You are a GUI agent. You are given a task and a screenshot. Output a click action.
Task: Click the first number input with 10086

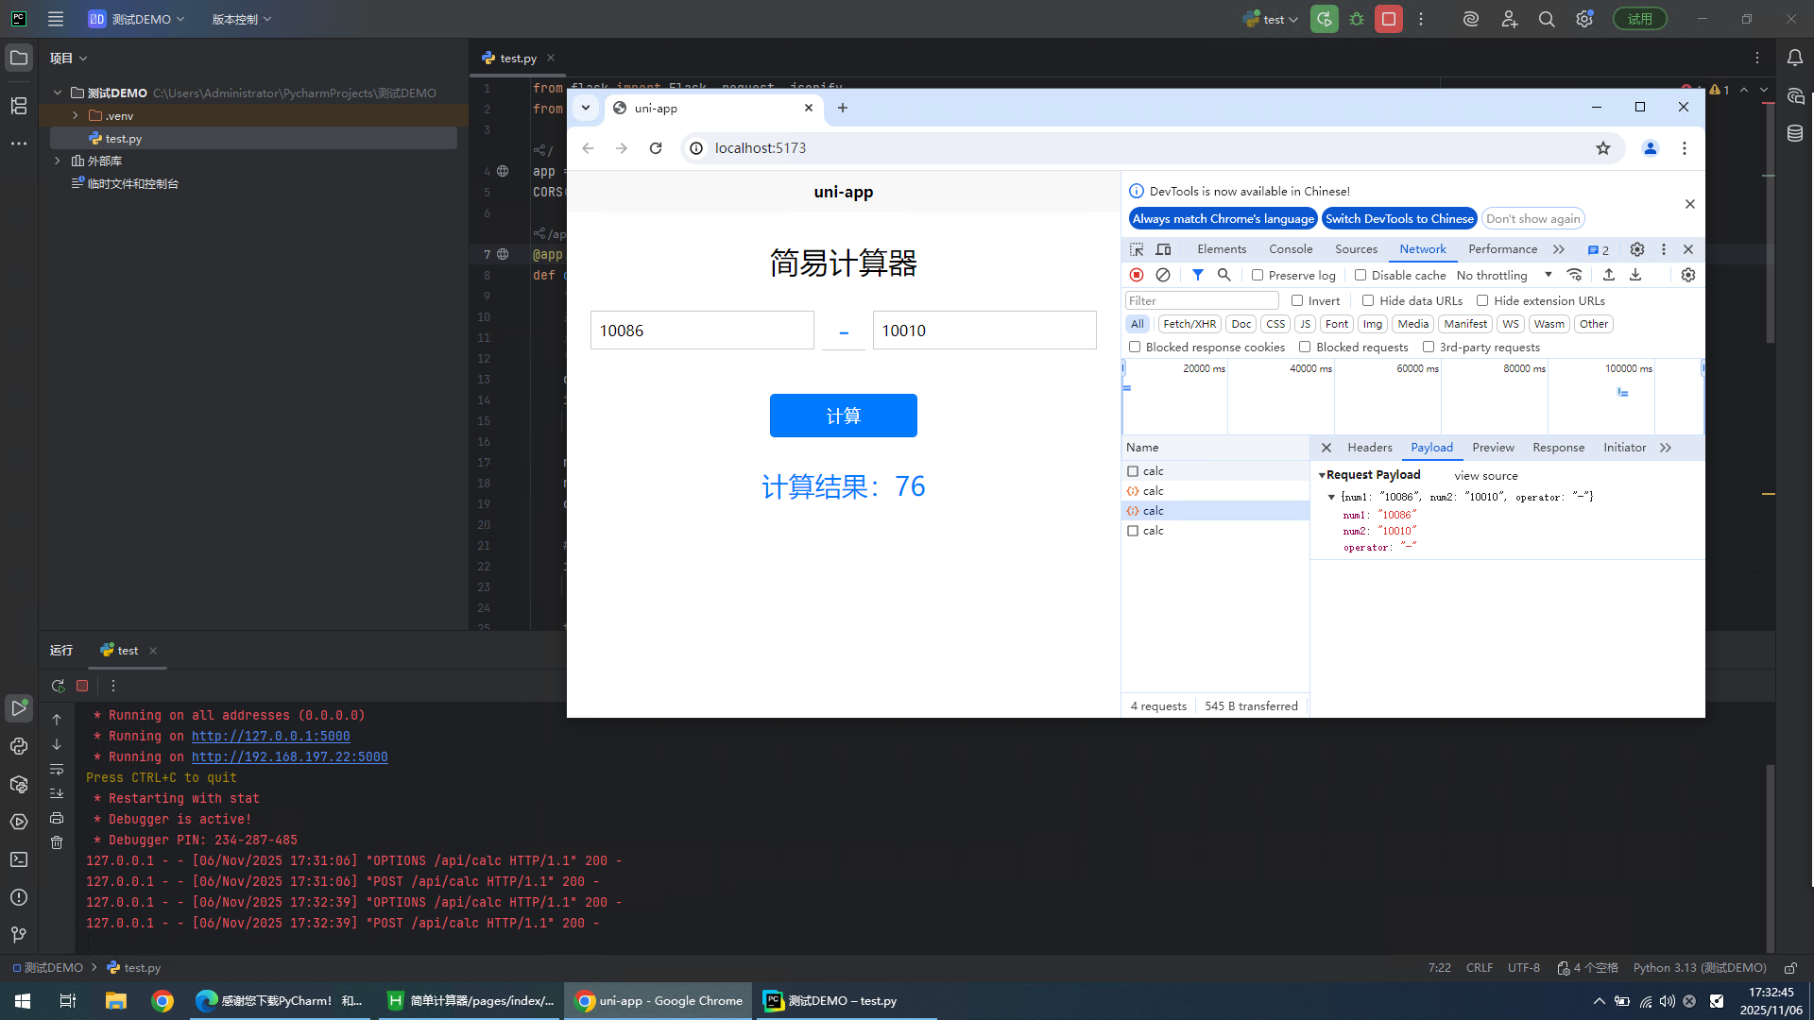[701, 331]
